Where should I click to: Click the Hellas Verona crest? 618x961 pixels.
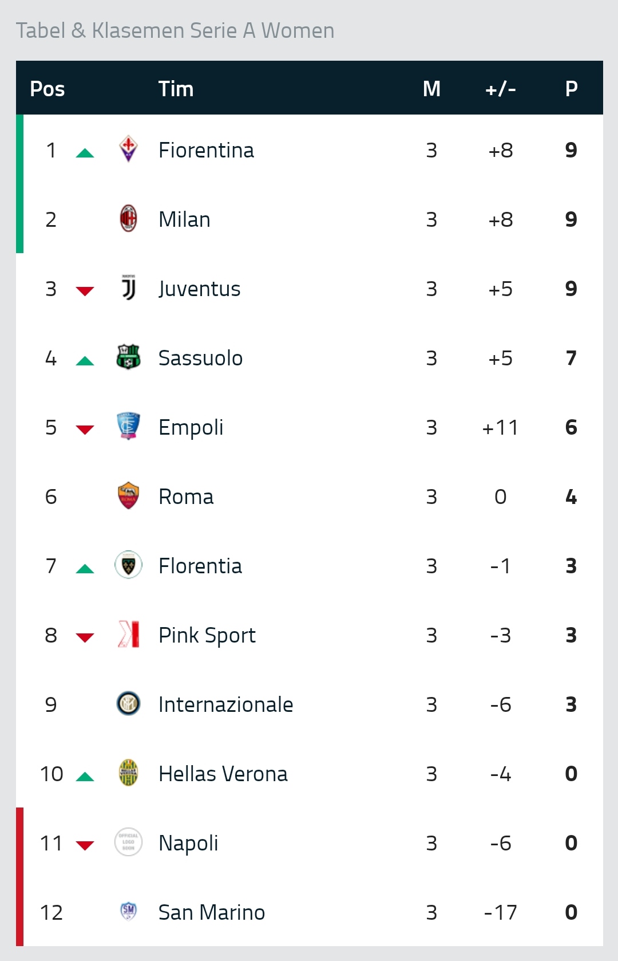tap(128, 773)
